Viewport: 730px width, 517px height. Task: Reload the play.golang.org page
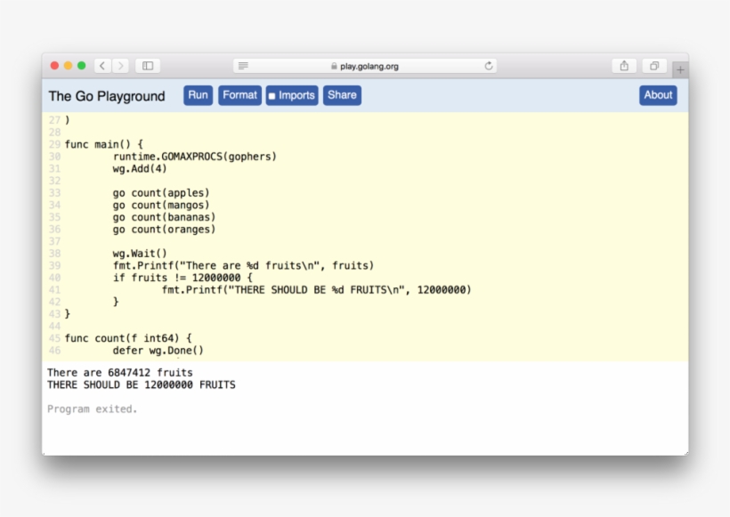(489, 66)
